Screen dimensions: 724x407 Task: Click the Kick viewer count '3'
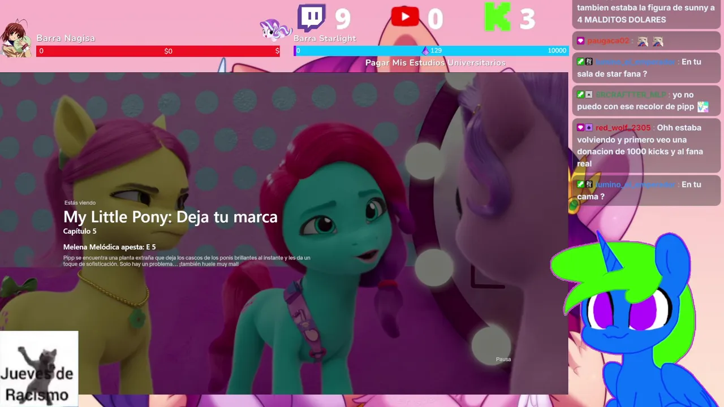click(527, 19)
